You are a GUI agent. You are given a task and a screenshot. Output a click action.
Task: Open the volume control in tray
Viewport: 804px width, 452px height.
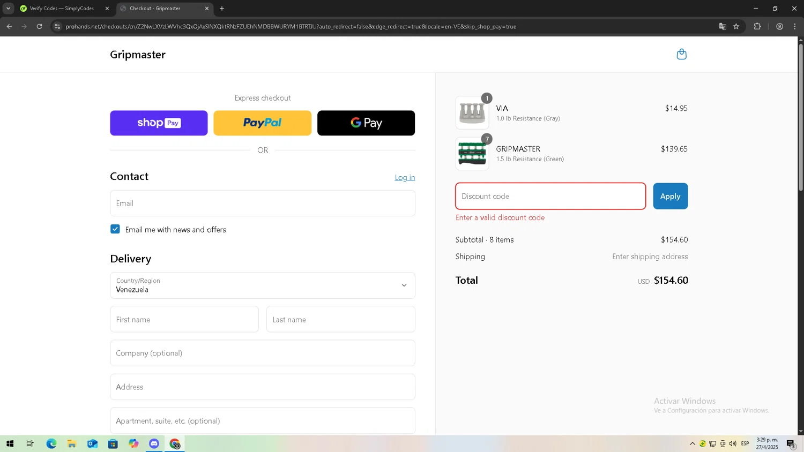coord(733,443)
